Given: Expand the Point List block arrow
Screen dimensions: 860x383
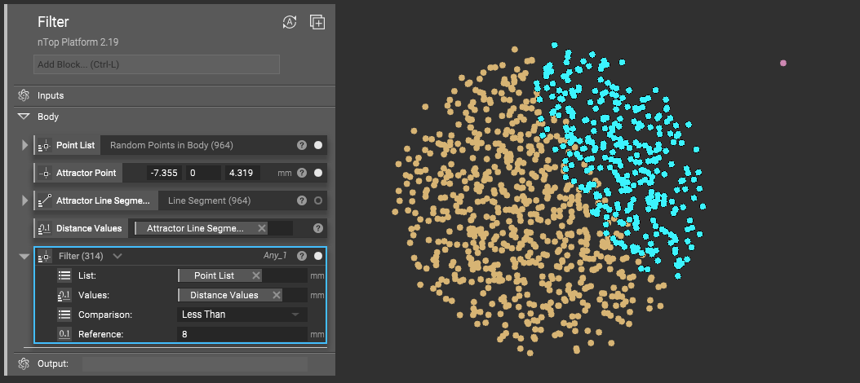Looking at the screenshot, I should tap(24, 145).
